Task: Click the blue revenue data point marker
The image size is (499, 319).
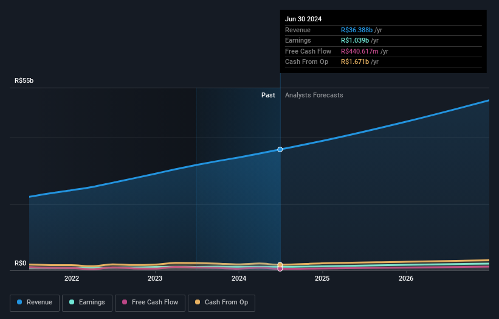Action: point(280,150)
